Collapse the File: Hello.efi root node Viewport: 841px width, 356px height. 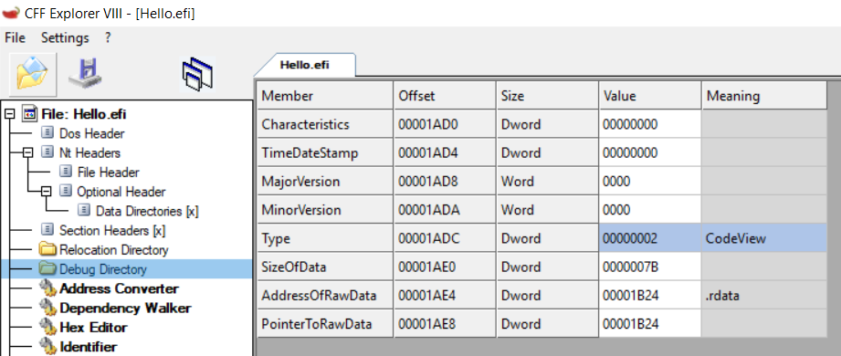tap(9, 114)
